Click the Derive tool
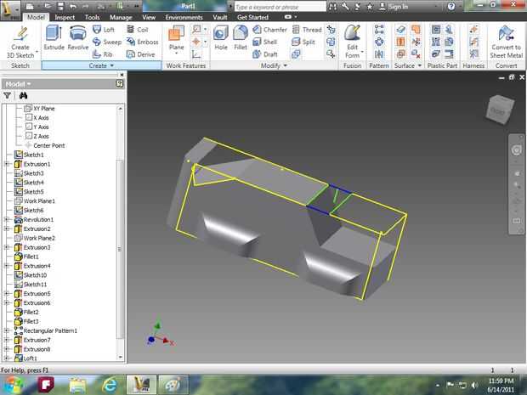The image size is (527, 395). (x=140, y=54)
